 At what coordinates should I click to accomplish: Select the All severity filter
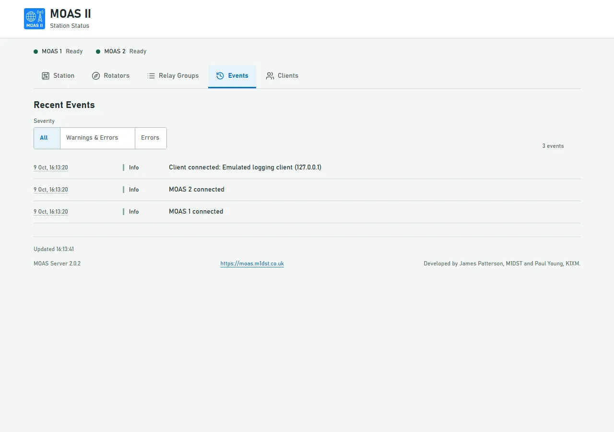(47, 138)
